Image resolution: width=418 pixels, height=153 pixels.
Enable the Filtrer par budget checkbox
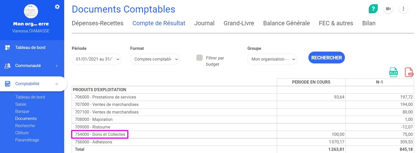pyautogui.click(x=200, y=58)
